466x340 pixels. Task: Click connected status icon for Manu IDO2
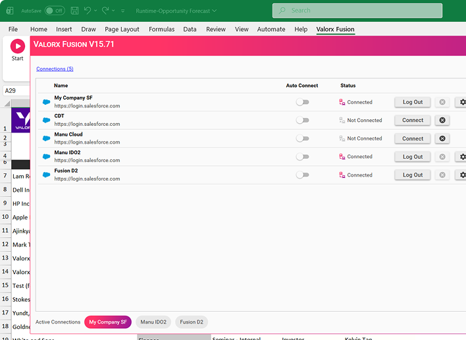(x=342, y=156)
